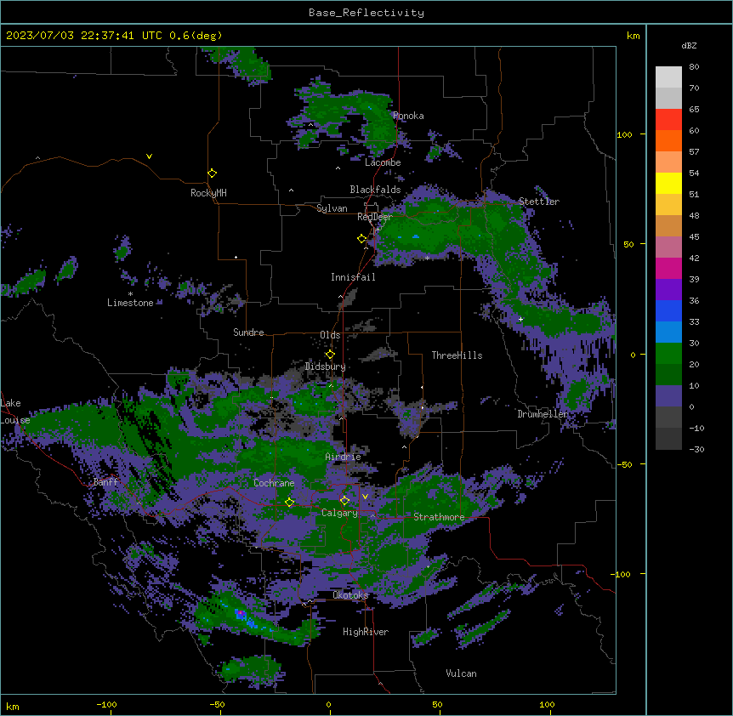
Task: Click the 2023/07/03 22:37:41 UTC timestamp
Action: click(x=83, y=36)
